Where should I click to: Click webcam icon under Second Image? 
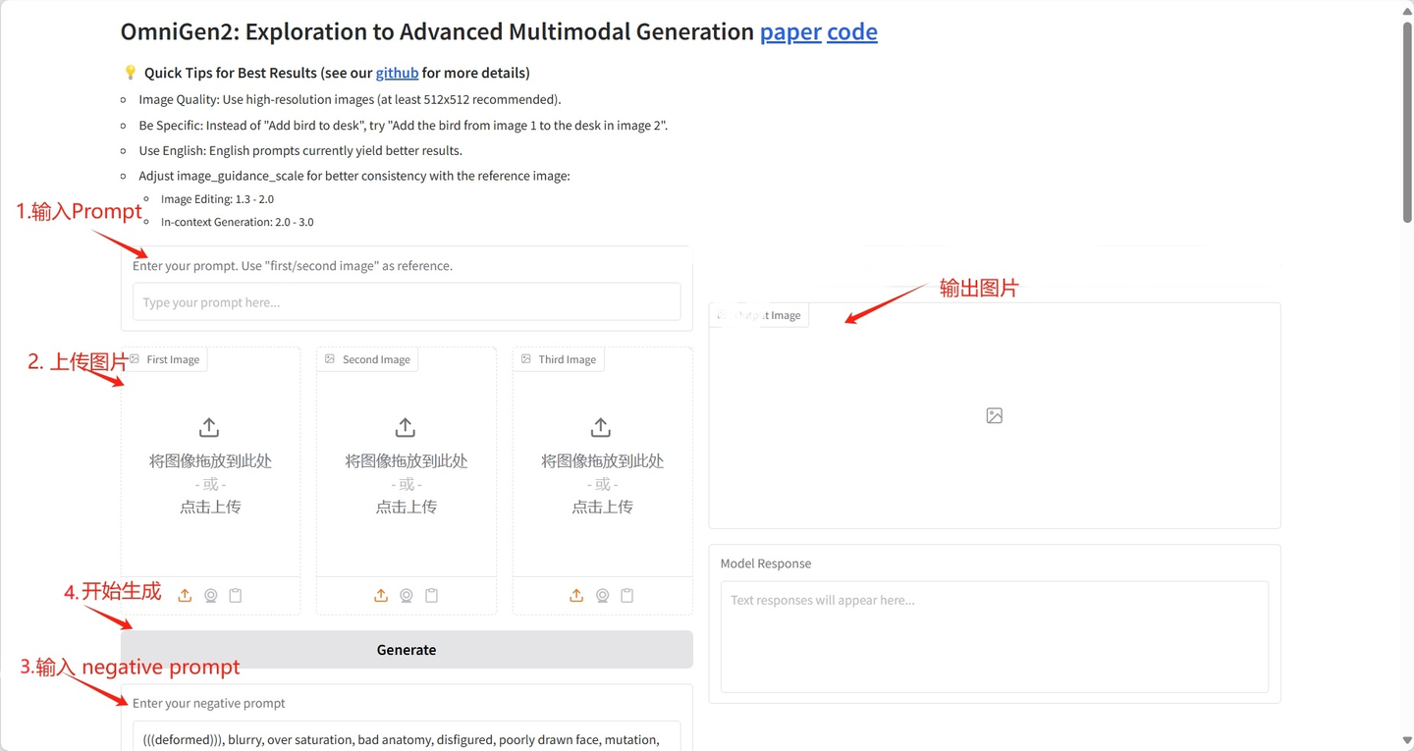[407, 596]
